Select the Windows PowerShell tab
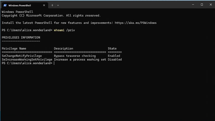 point(22,5)
